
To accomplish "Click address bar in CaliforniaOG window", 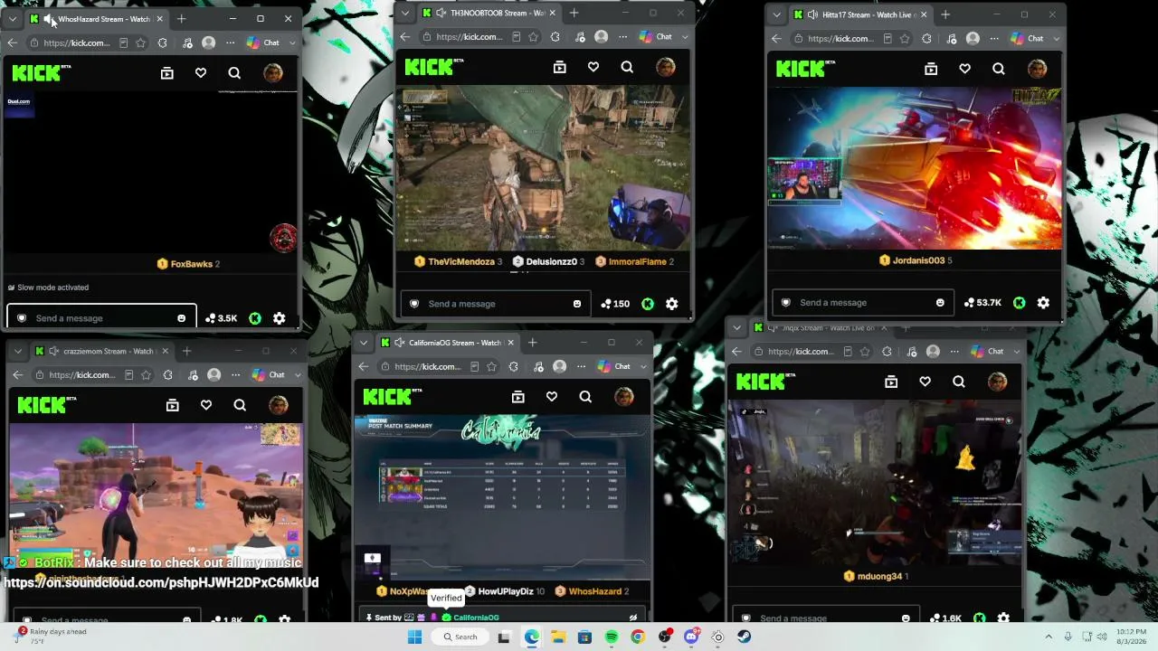I will 427,366.
